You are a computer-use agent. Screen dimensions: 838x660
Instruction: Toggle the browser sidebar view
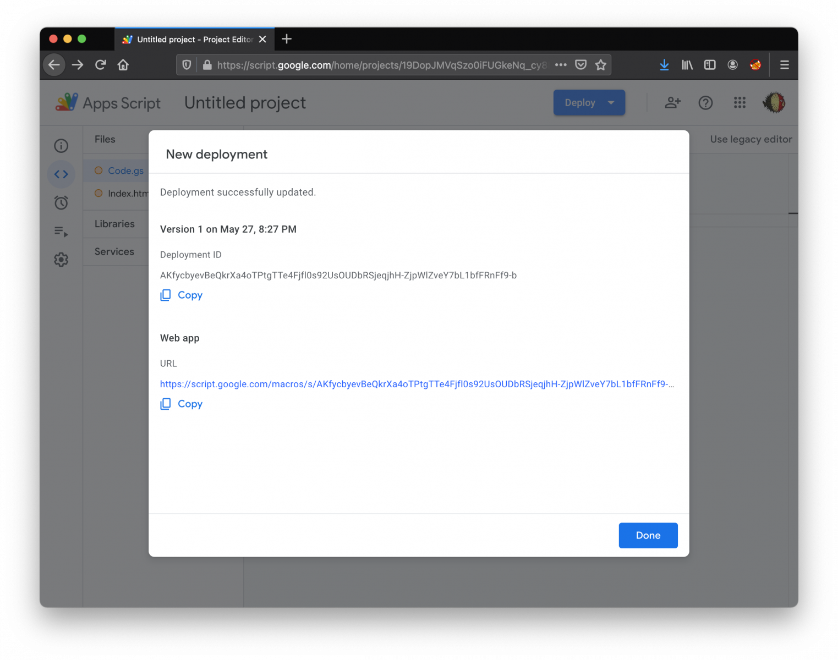710,65
